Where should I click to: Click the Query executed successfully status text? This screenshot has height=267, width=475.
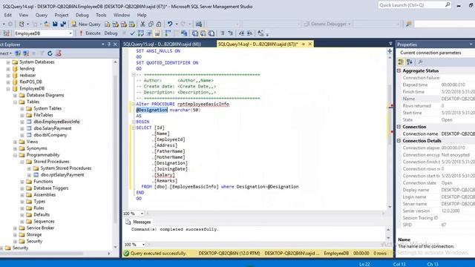click(x=158, y=254)
